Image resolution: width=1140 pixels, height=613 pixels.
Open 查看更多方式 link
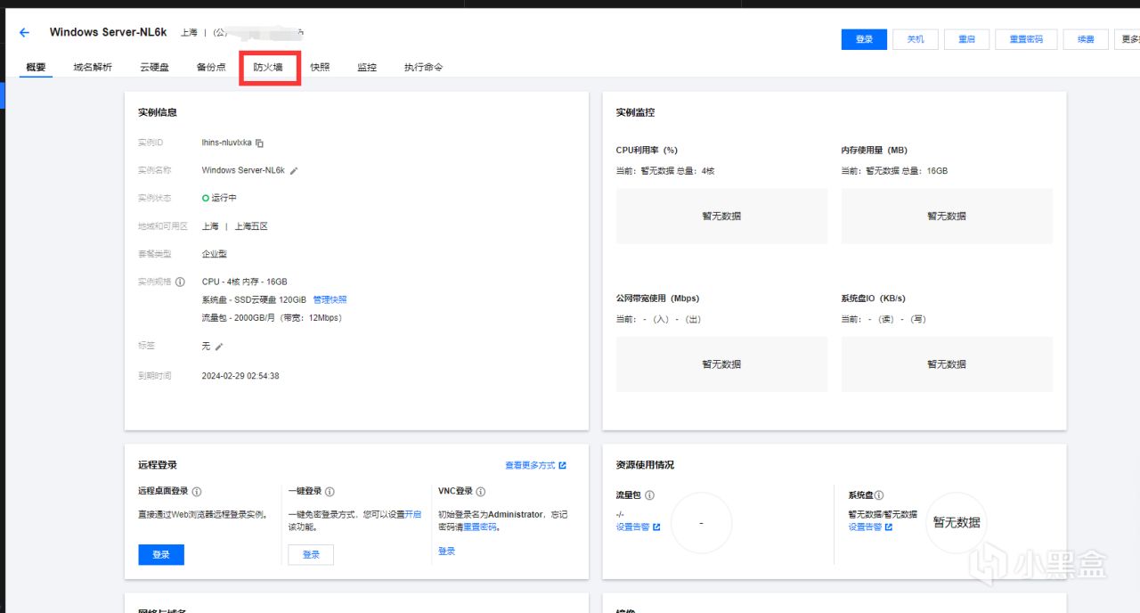535,465
